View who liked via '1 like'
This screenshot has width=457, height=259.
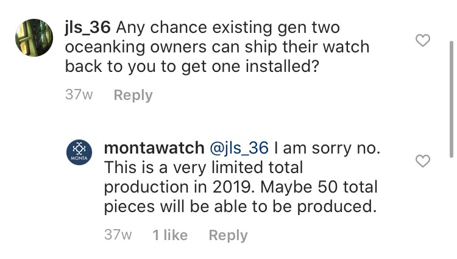170,235
